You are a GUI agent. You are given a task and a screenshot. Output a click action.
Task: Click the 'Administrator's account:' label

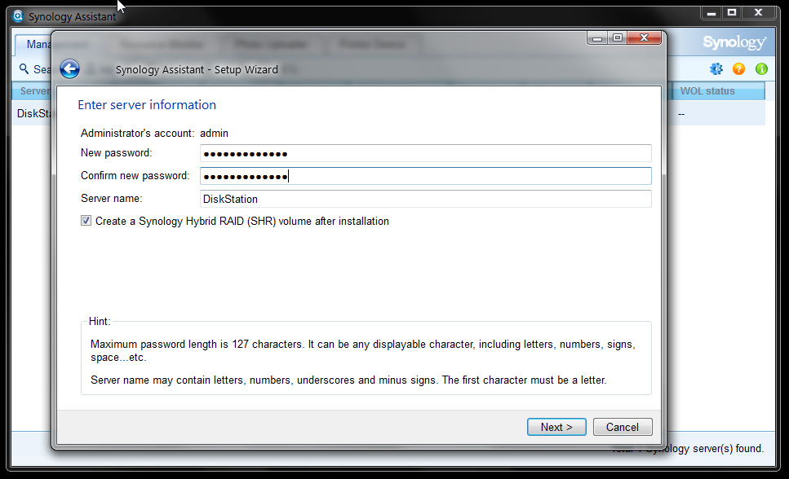(137, 134)
